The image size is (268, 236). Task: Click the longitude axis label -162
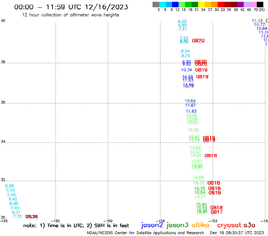click(55, 221)
